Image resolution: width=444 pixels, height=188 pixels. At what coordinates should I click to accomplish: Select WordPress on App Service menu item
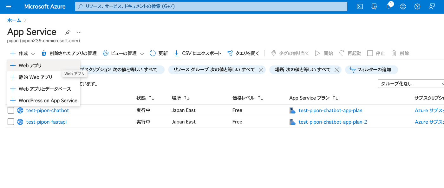tap(44, 100)
